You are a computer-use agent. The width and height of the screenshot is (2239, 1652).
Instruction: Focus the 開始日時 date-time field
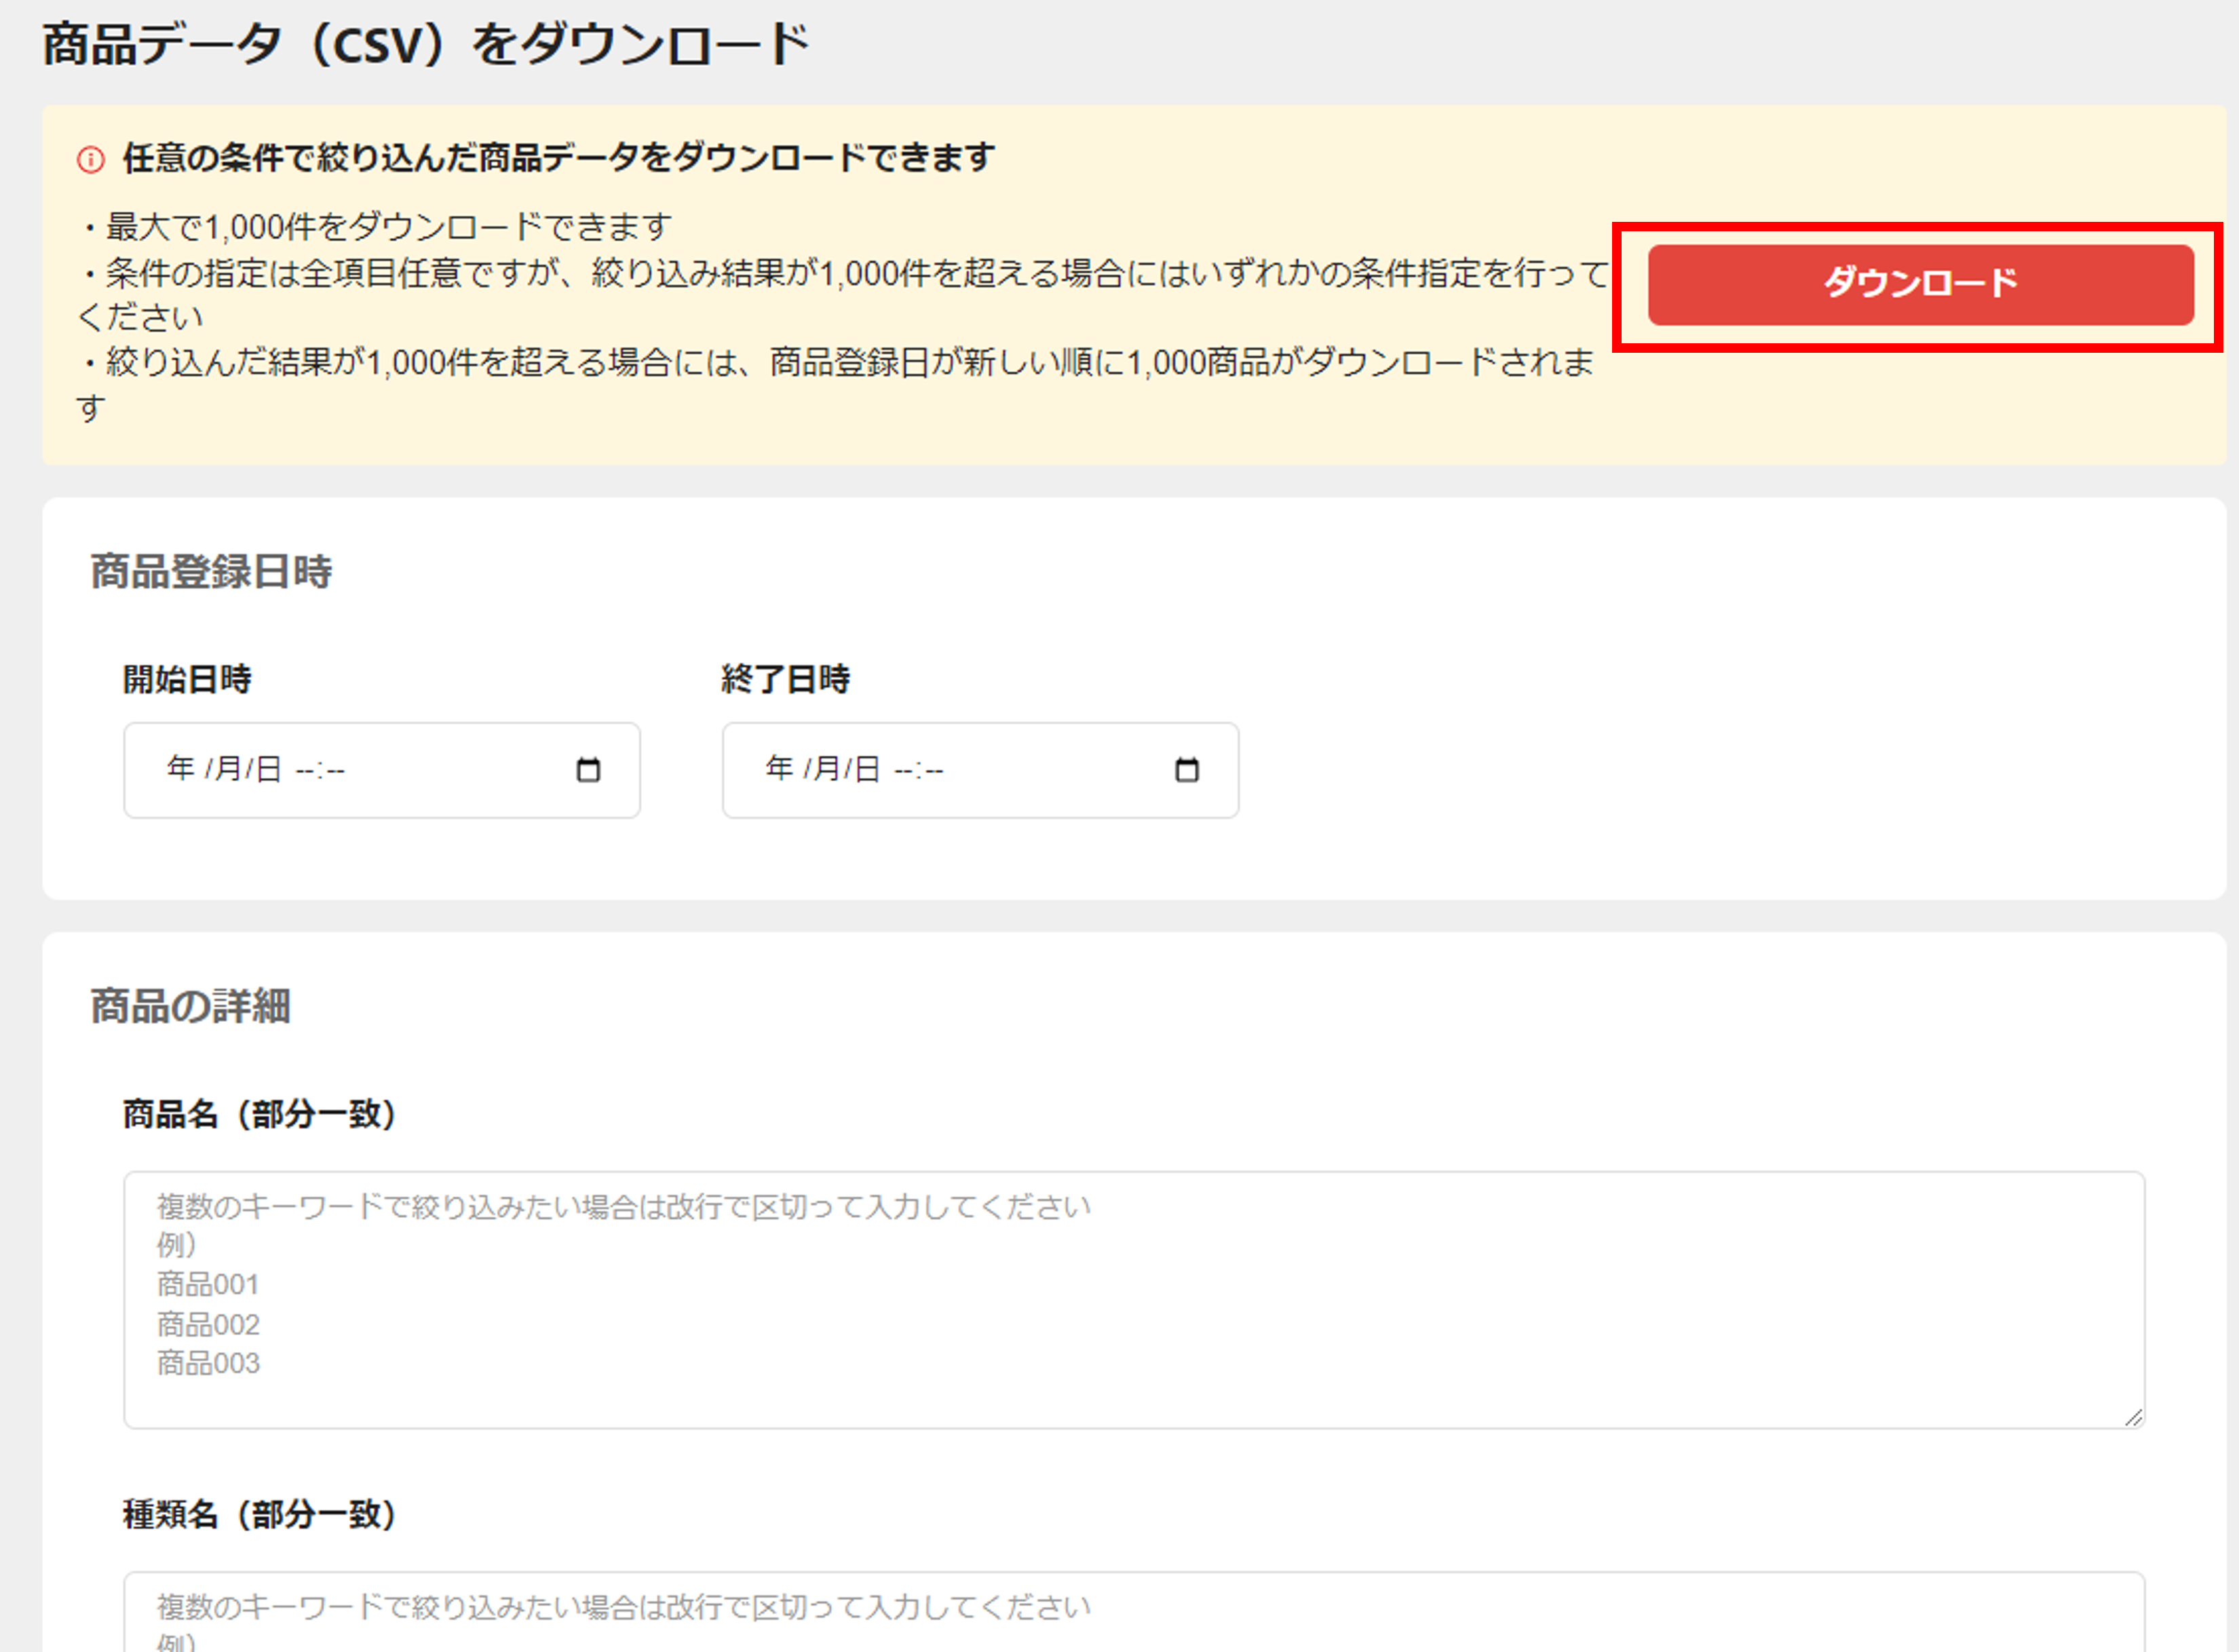coord(382,770)
